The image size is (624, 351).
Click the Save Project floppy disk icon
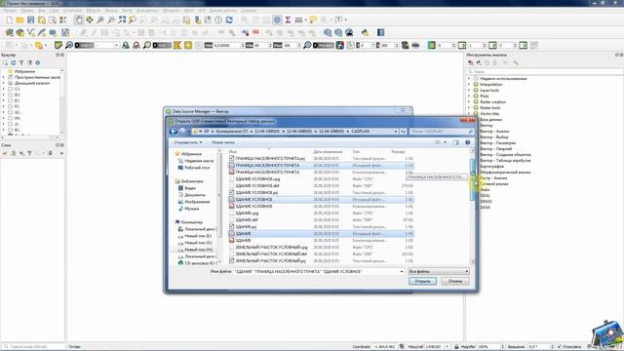(30, 19)
